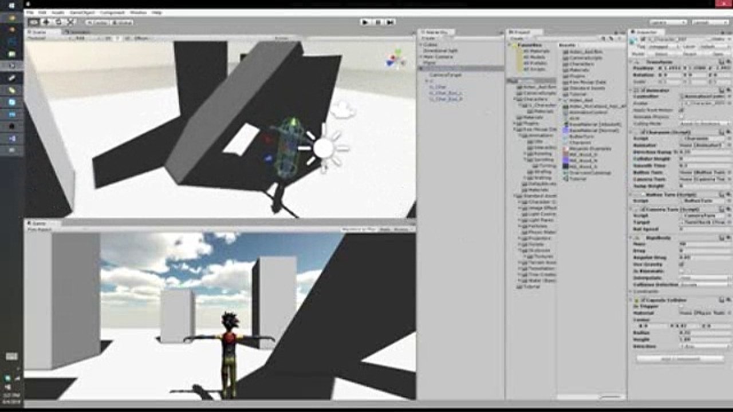Open Culling Mode dropdown

(704, 122)
